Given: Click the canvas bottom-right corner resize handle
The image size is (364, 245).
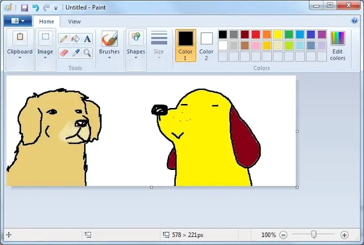Looking at the screenshot, I should [297, 187].
